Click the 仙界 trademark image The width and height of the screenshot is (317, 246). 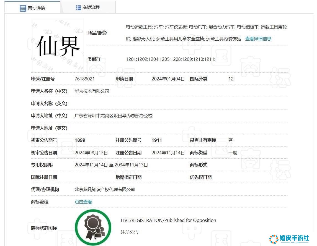(x=57, y=46)
